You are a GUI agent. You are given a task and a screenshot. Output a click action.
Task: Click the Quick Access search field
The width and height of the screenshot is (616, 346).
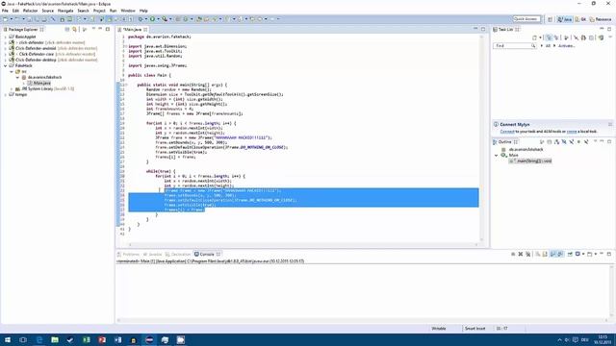point(526,19)
